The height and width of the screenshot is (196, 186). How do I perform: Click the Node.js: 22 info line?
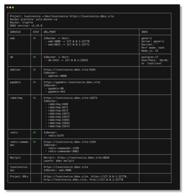click(150, 51)
